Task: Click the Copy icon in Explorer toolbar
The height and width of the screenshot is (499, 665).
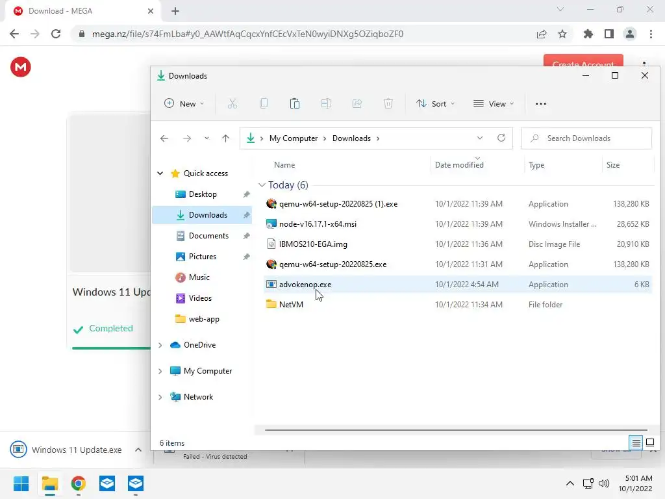Action: pos(264,103)
